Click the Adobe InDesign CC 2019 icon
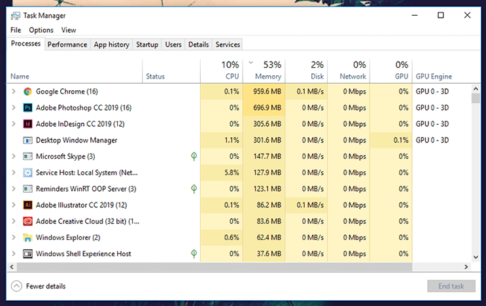This screenshot has height=306, width=486. click(x=27, y=124)
